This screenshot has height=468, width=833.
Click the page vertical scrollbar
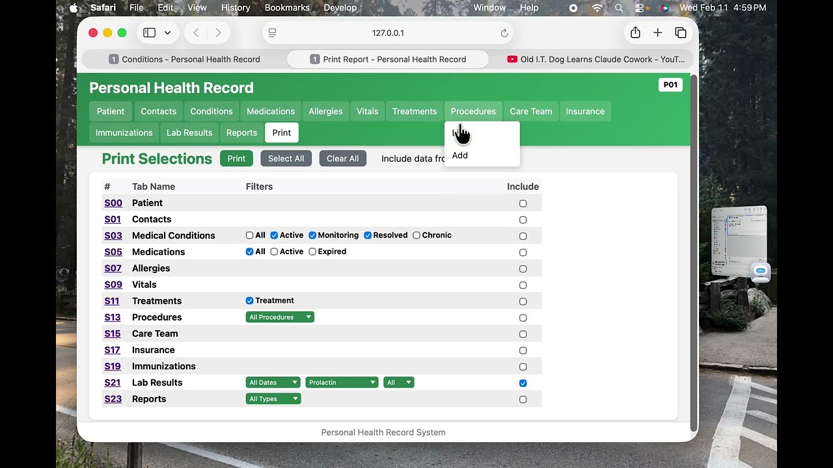(x=694, y=252)
